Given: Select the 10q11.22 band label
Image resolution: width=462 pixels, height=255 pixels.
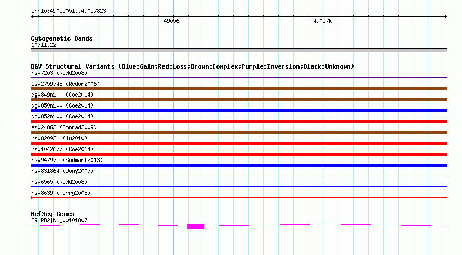Looking at the screenshot, I should tap(44, 45).
